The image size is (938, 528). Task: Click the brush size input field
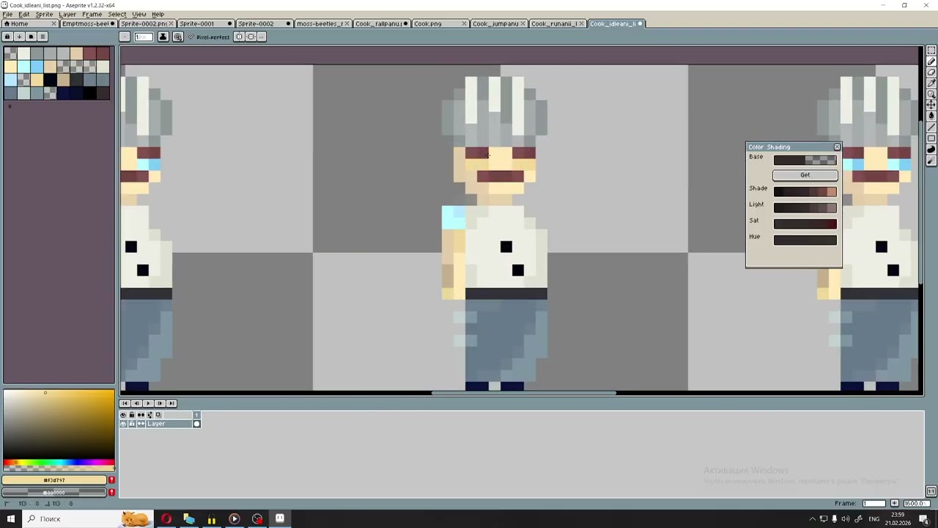coord(144,37)
